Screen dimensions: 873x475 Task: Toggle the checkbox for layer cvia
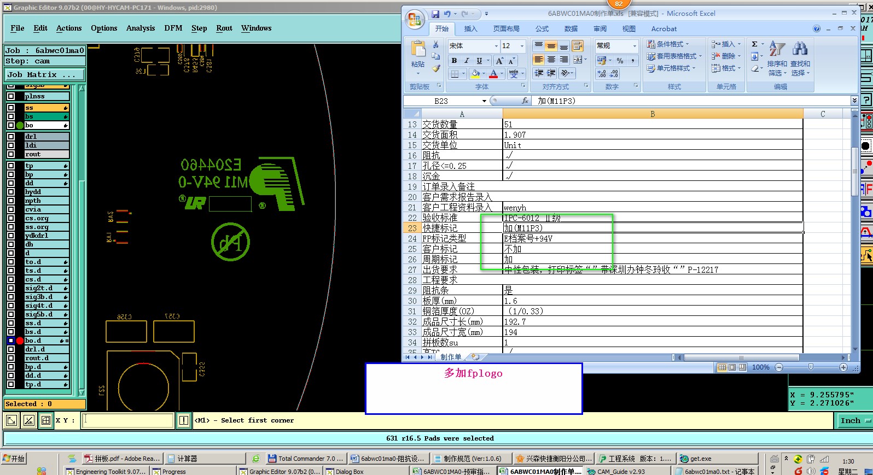click(x=11, y=209)
